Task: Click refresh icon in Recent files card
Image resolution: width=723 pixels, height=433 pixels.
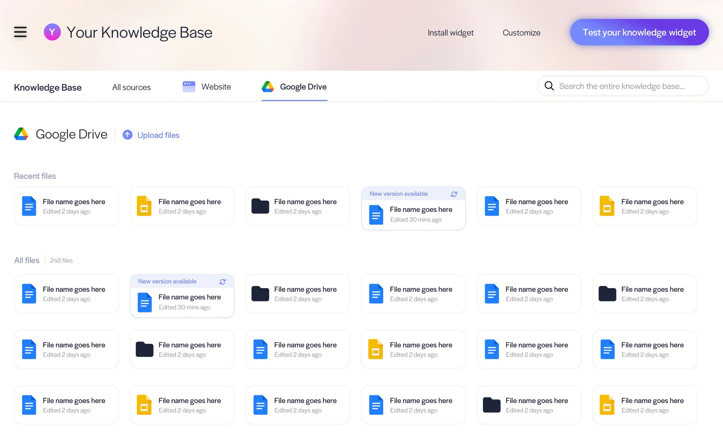Action: (x=454, y=194)
